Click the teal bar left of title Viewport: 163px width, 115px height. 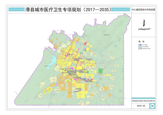17,9
